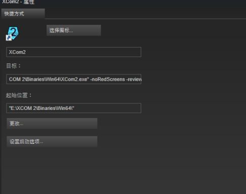Click the 起始位置： label text
The image size is (246, 194).
[x=19, y=95]
